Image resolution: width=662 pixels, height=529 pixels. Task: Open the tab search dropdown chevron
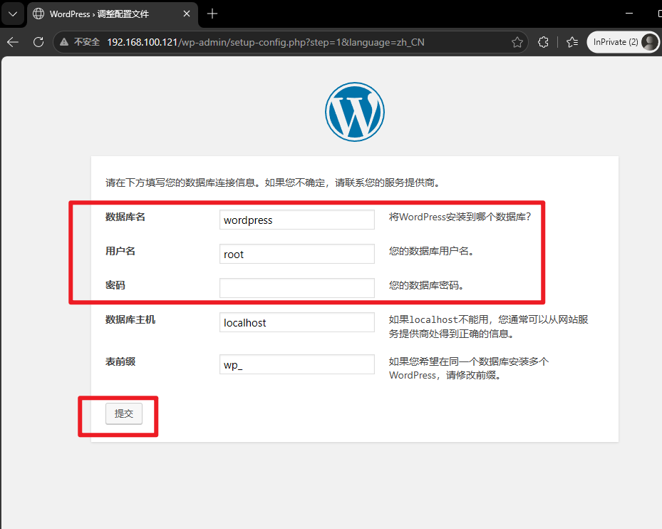[x=13, y=14]
